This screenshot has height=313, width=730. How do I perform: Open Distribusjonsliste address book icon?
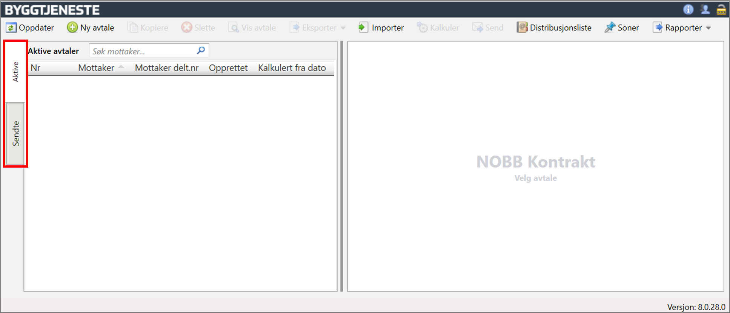522,27
